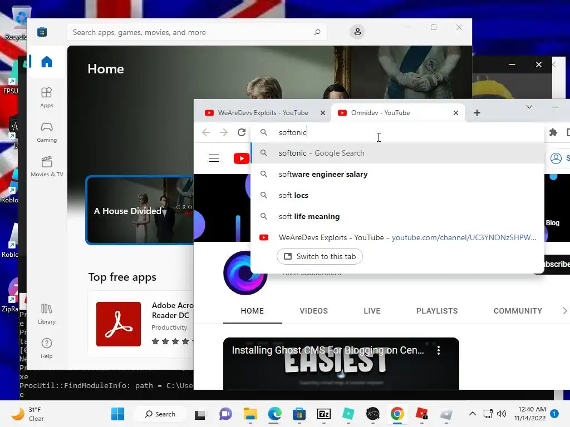This screenshot has height=427, width=570.
Task: Open YouTube hamburger guide menu
Action: click(x=213, y=158)
